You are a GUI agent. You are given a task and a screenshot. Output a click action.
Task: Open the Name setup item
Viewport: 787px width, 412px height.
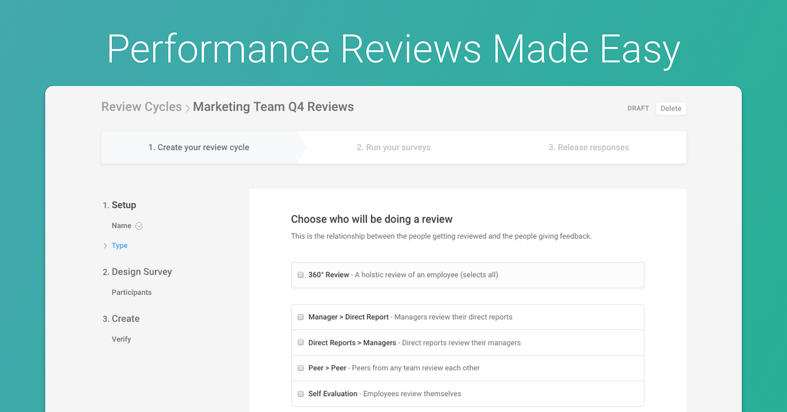coord(122,225)
